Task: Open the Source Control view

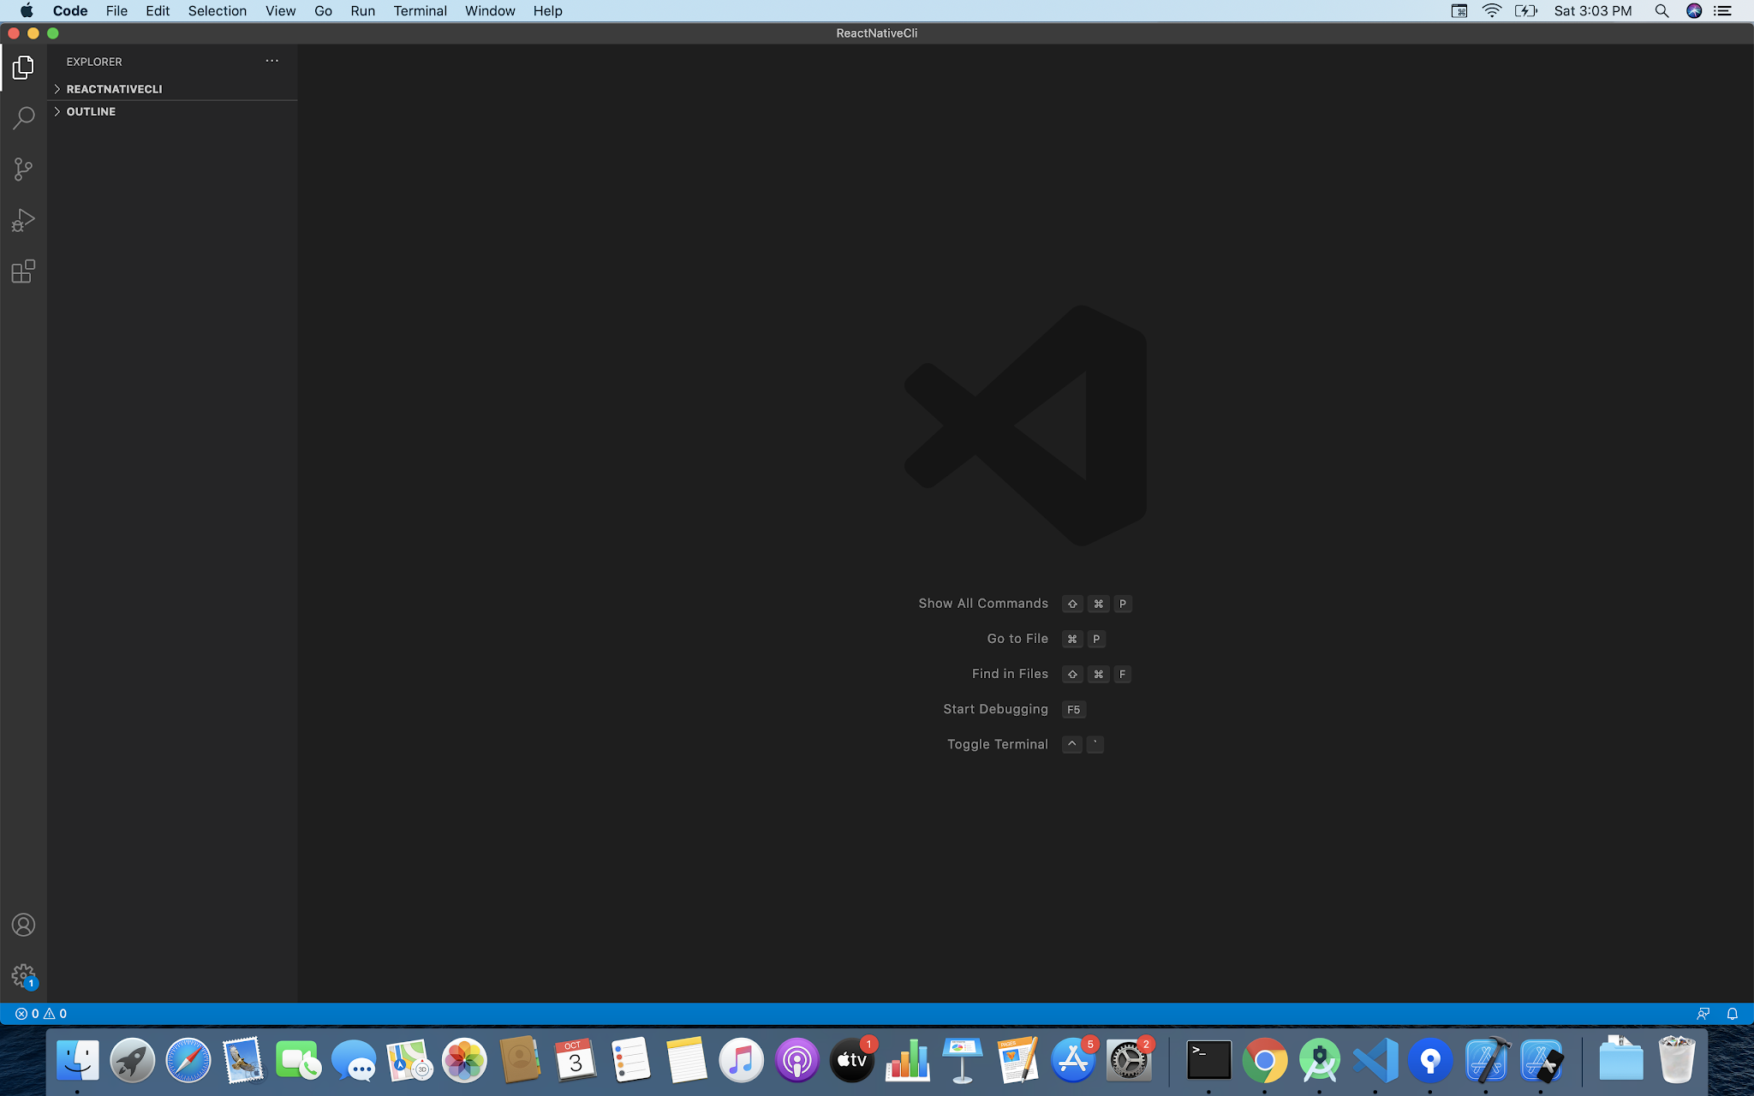Action: click(x=23, y=170)
